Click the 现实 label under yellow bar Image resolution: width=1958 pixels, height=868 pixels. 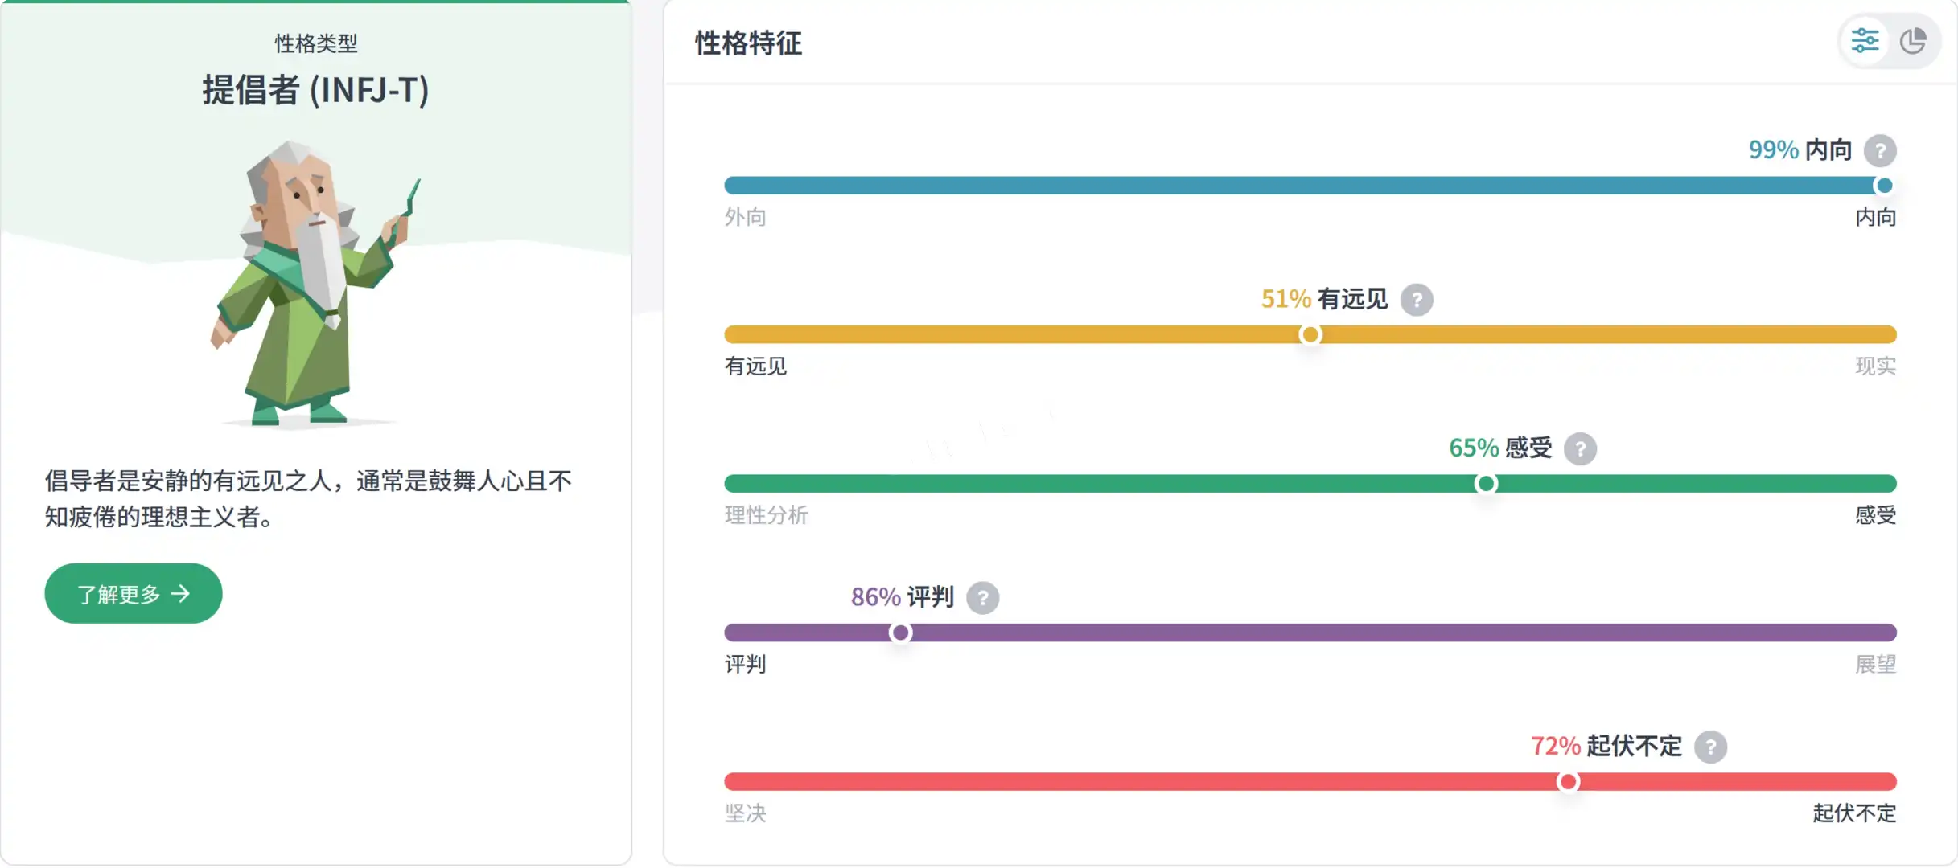click(x=1875, y=366)
